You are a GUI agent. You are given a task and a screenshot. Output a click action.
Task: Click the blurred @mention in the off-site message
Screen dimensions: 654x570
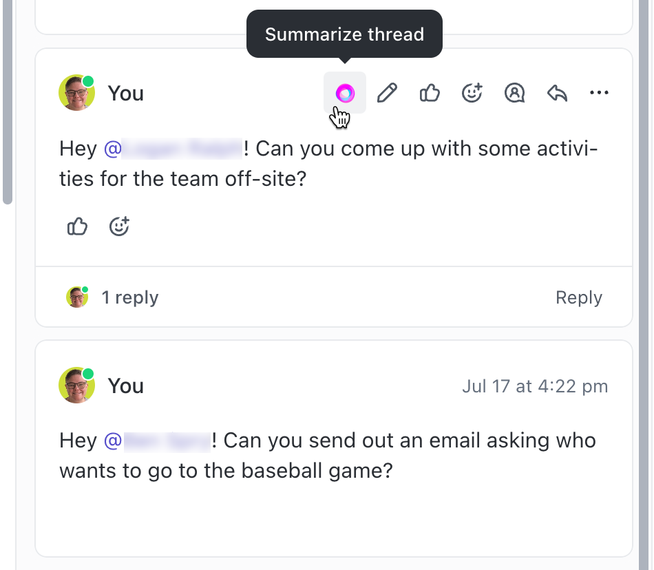tap(173, 149)
